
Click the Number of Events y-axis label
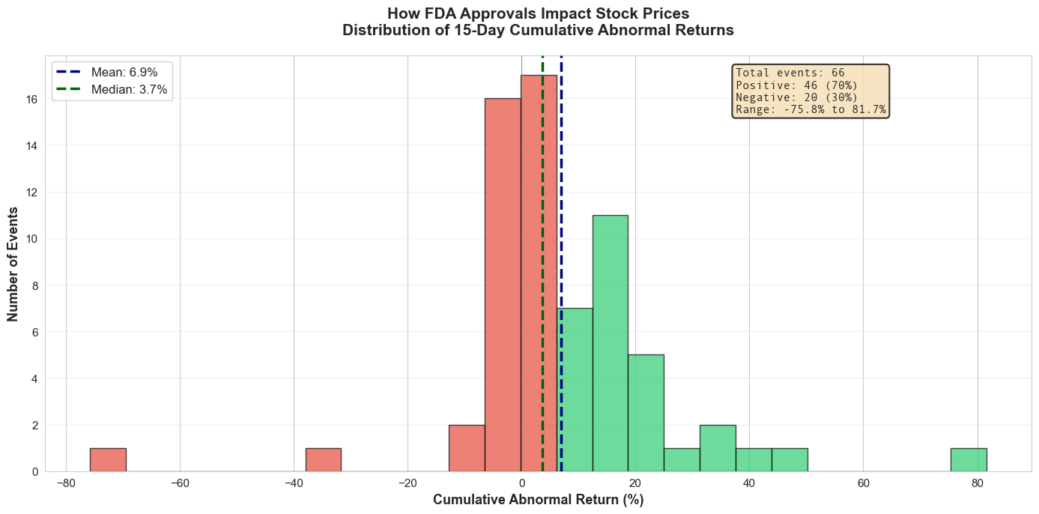tap(13, 263)
